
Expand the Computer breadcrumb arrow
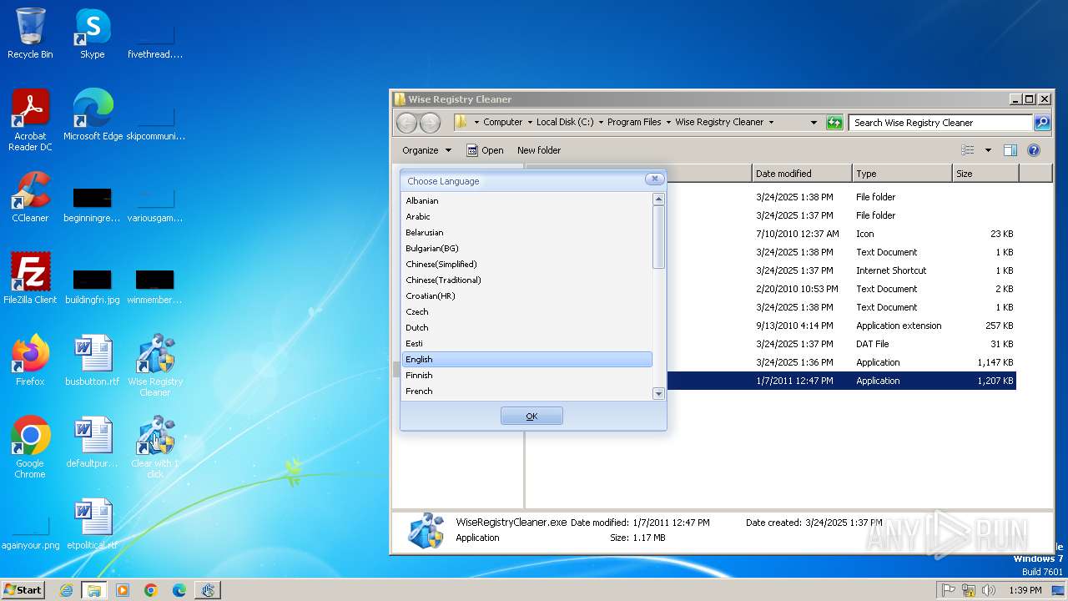tap(530, 122)
